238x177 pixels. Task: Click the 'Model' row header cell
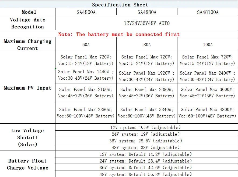(x=28, y=12)
